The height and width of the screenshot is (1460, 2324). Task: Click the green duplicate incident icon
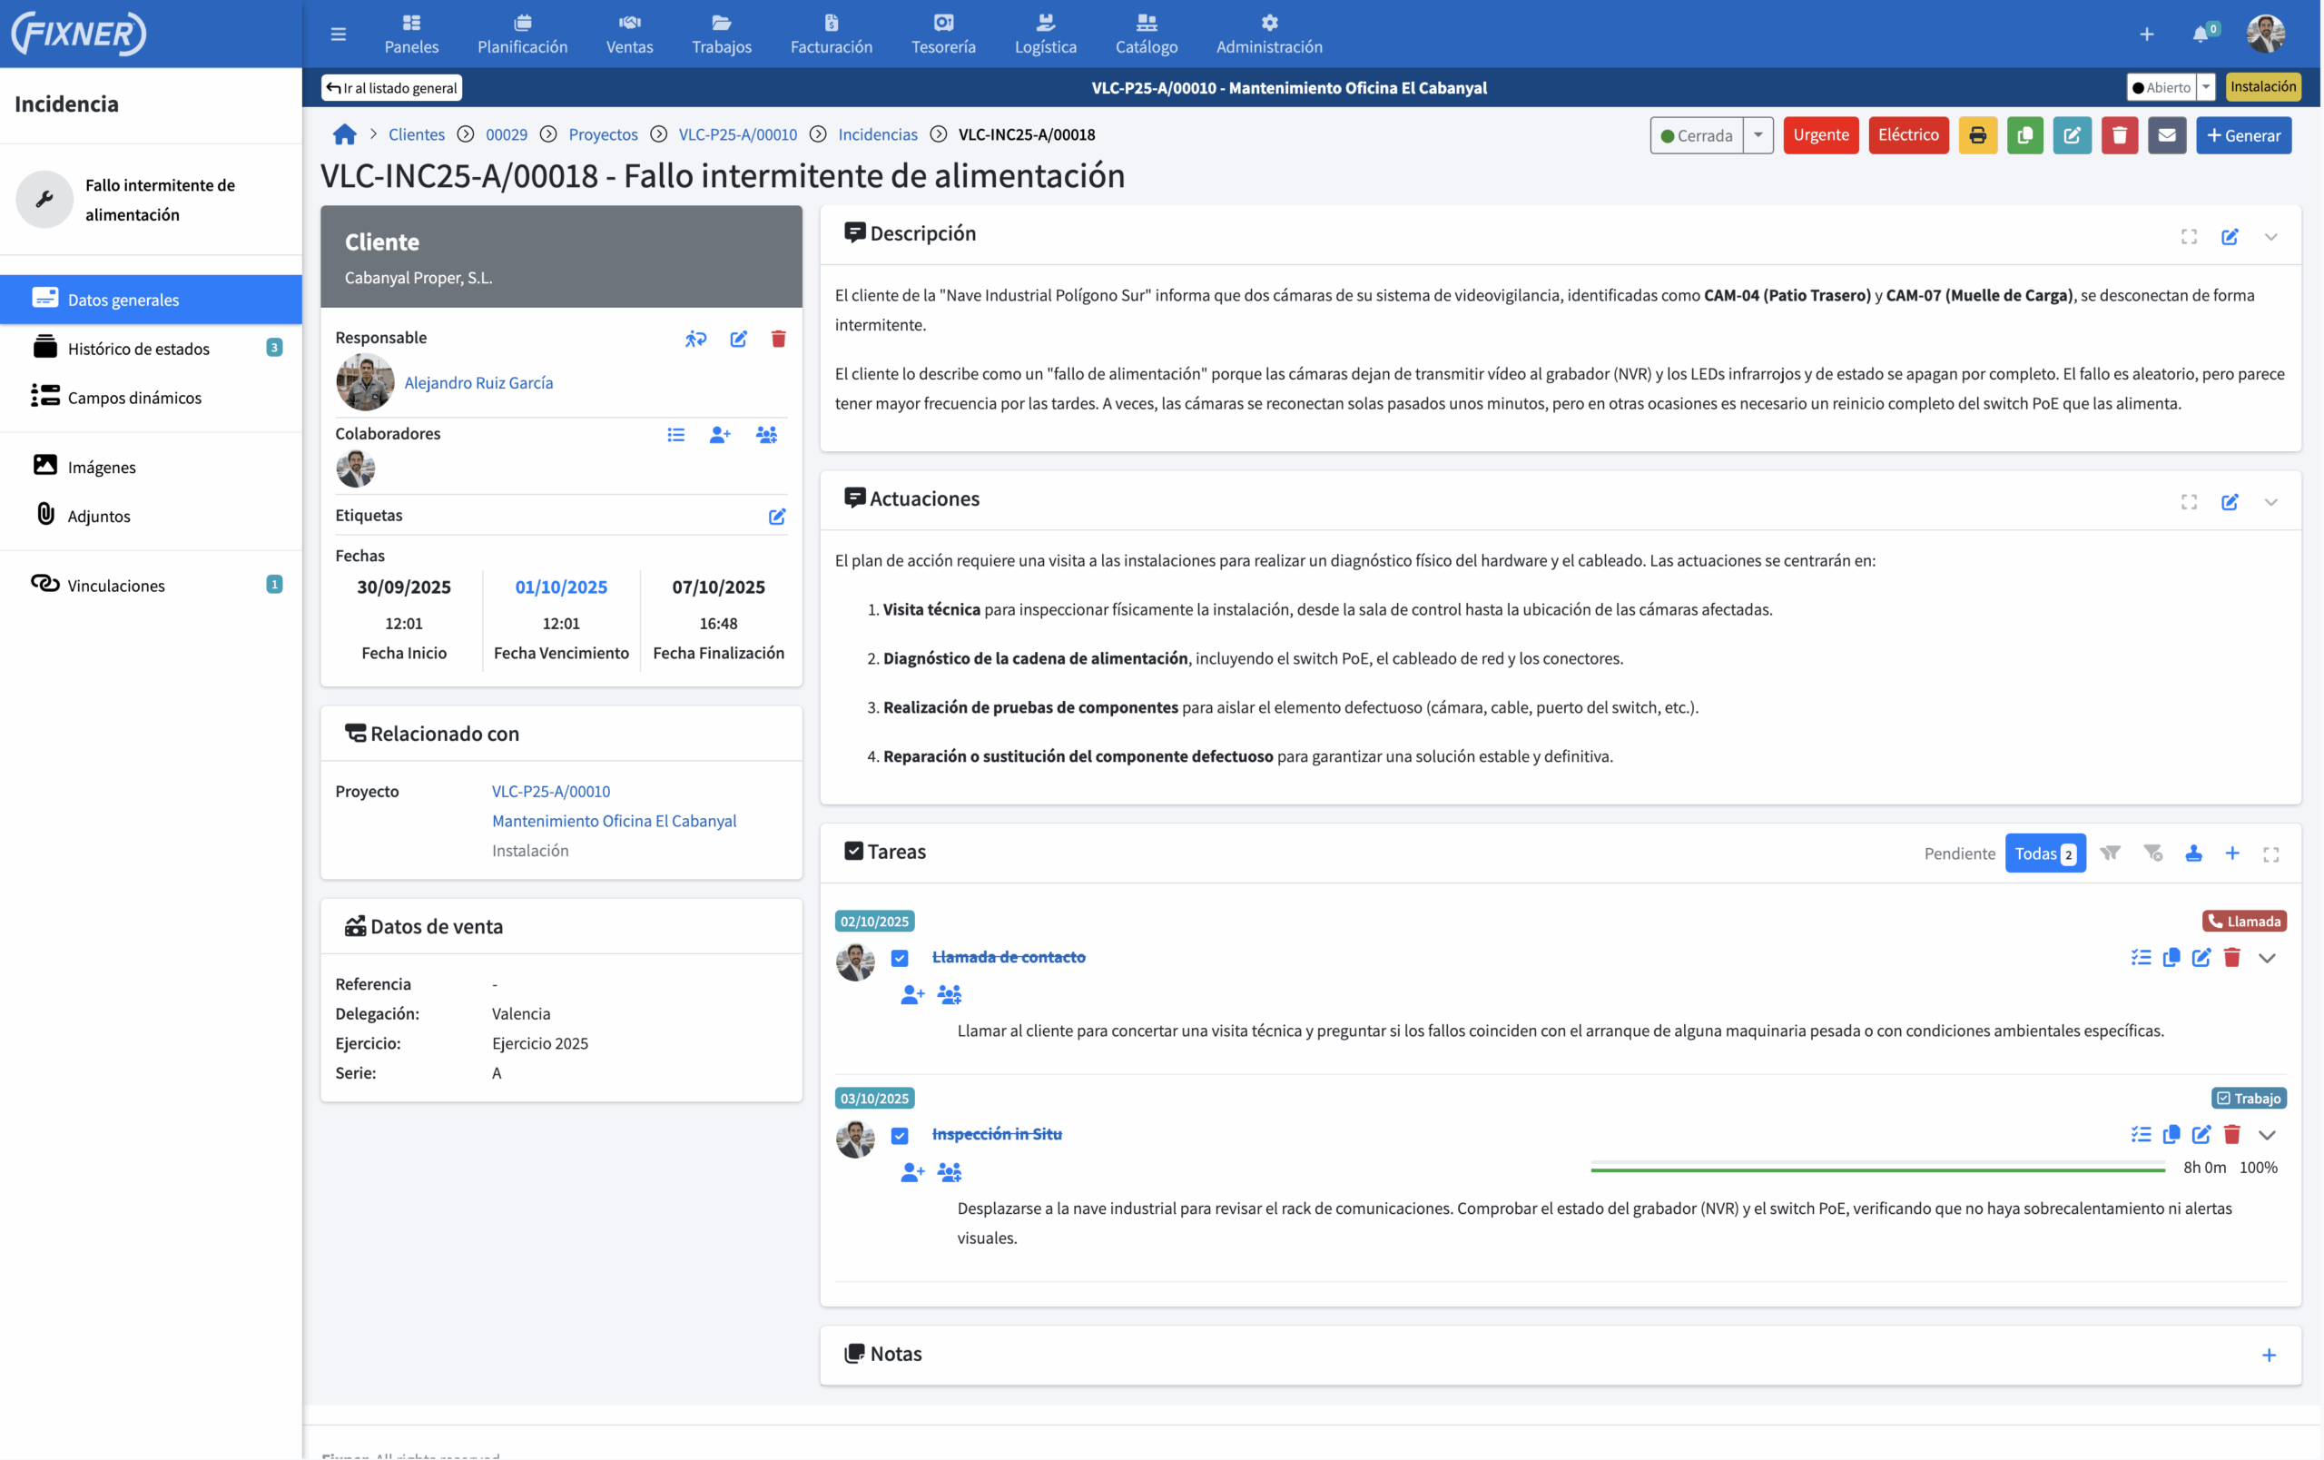click(x=2024, y=135)
